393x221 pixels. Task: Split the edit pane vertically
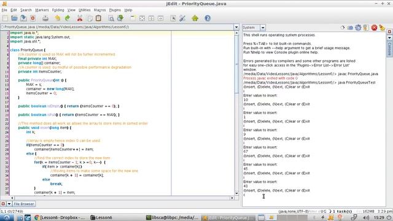click(x=161, y=18)
